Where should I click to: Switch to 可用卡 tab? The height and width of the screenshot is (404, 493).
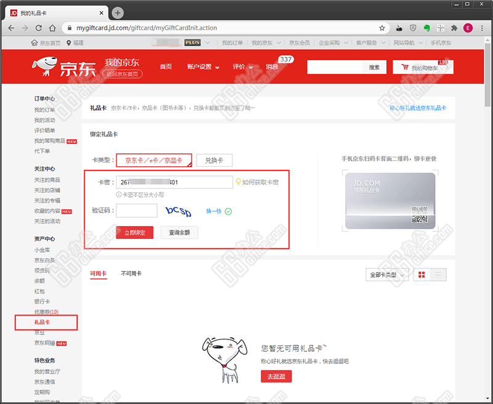[98, 273]
